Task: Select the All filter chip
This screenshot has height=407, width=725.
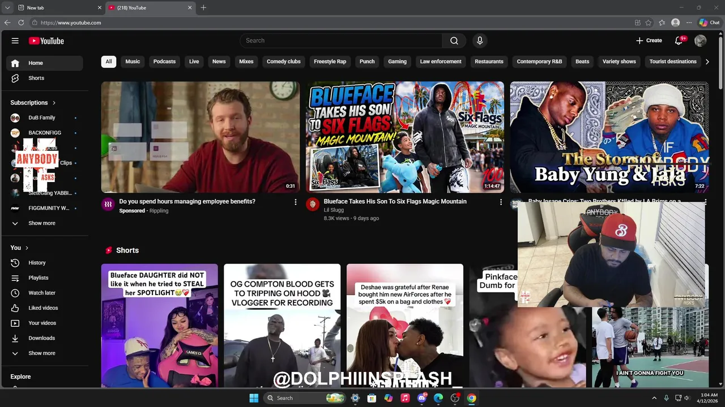Action: click(x=109, y=62)
